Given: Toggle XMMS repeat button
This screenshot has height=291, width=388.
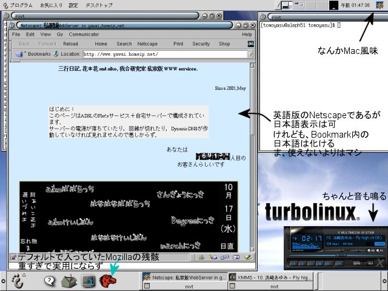Looking at the screenshot, I should click(370, 264).
